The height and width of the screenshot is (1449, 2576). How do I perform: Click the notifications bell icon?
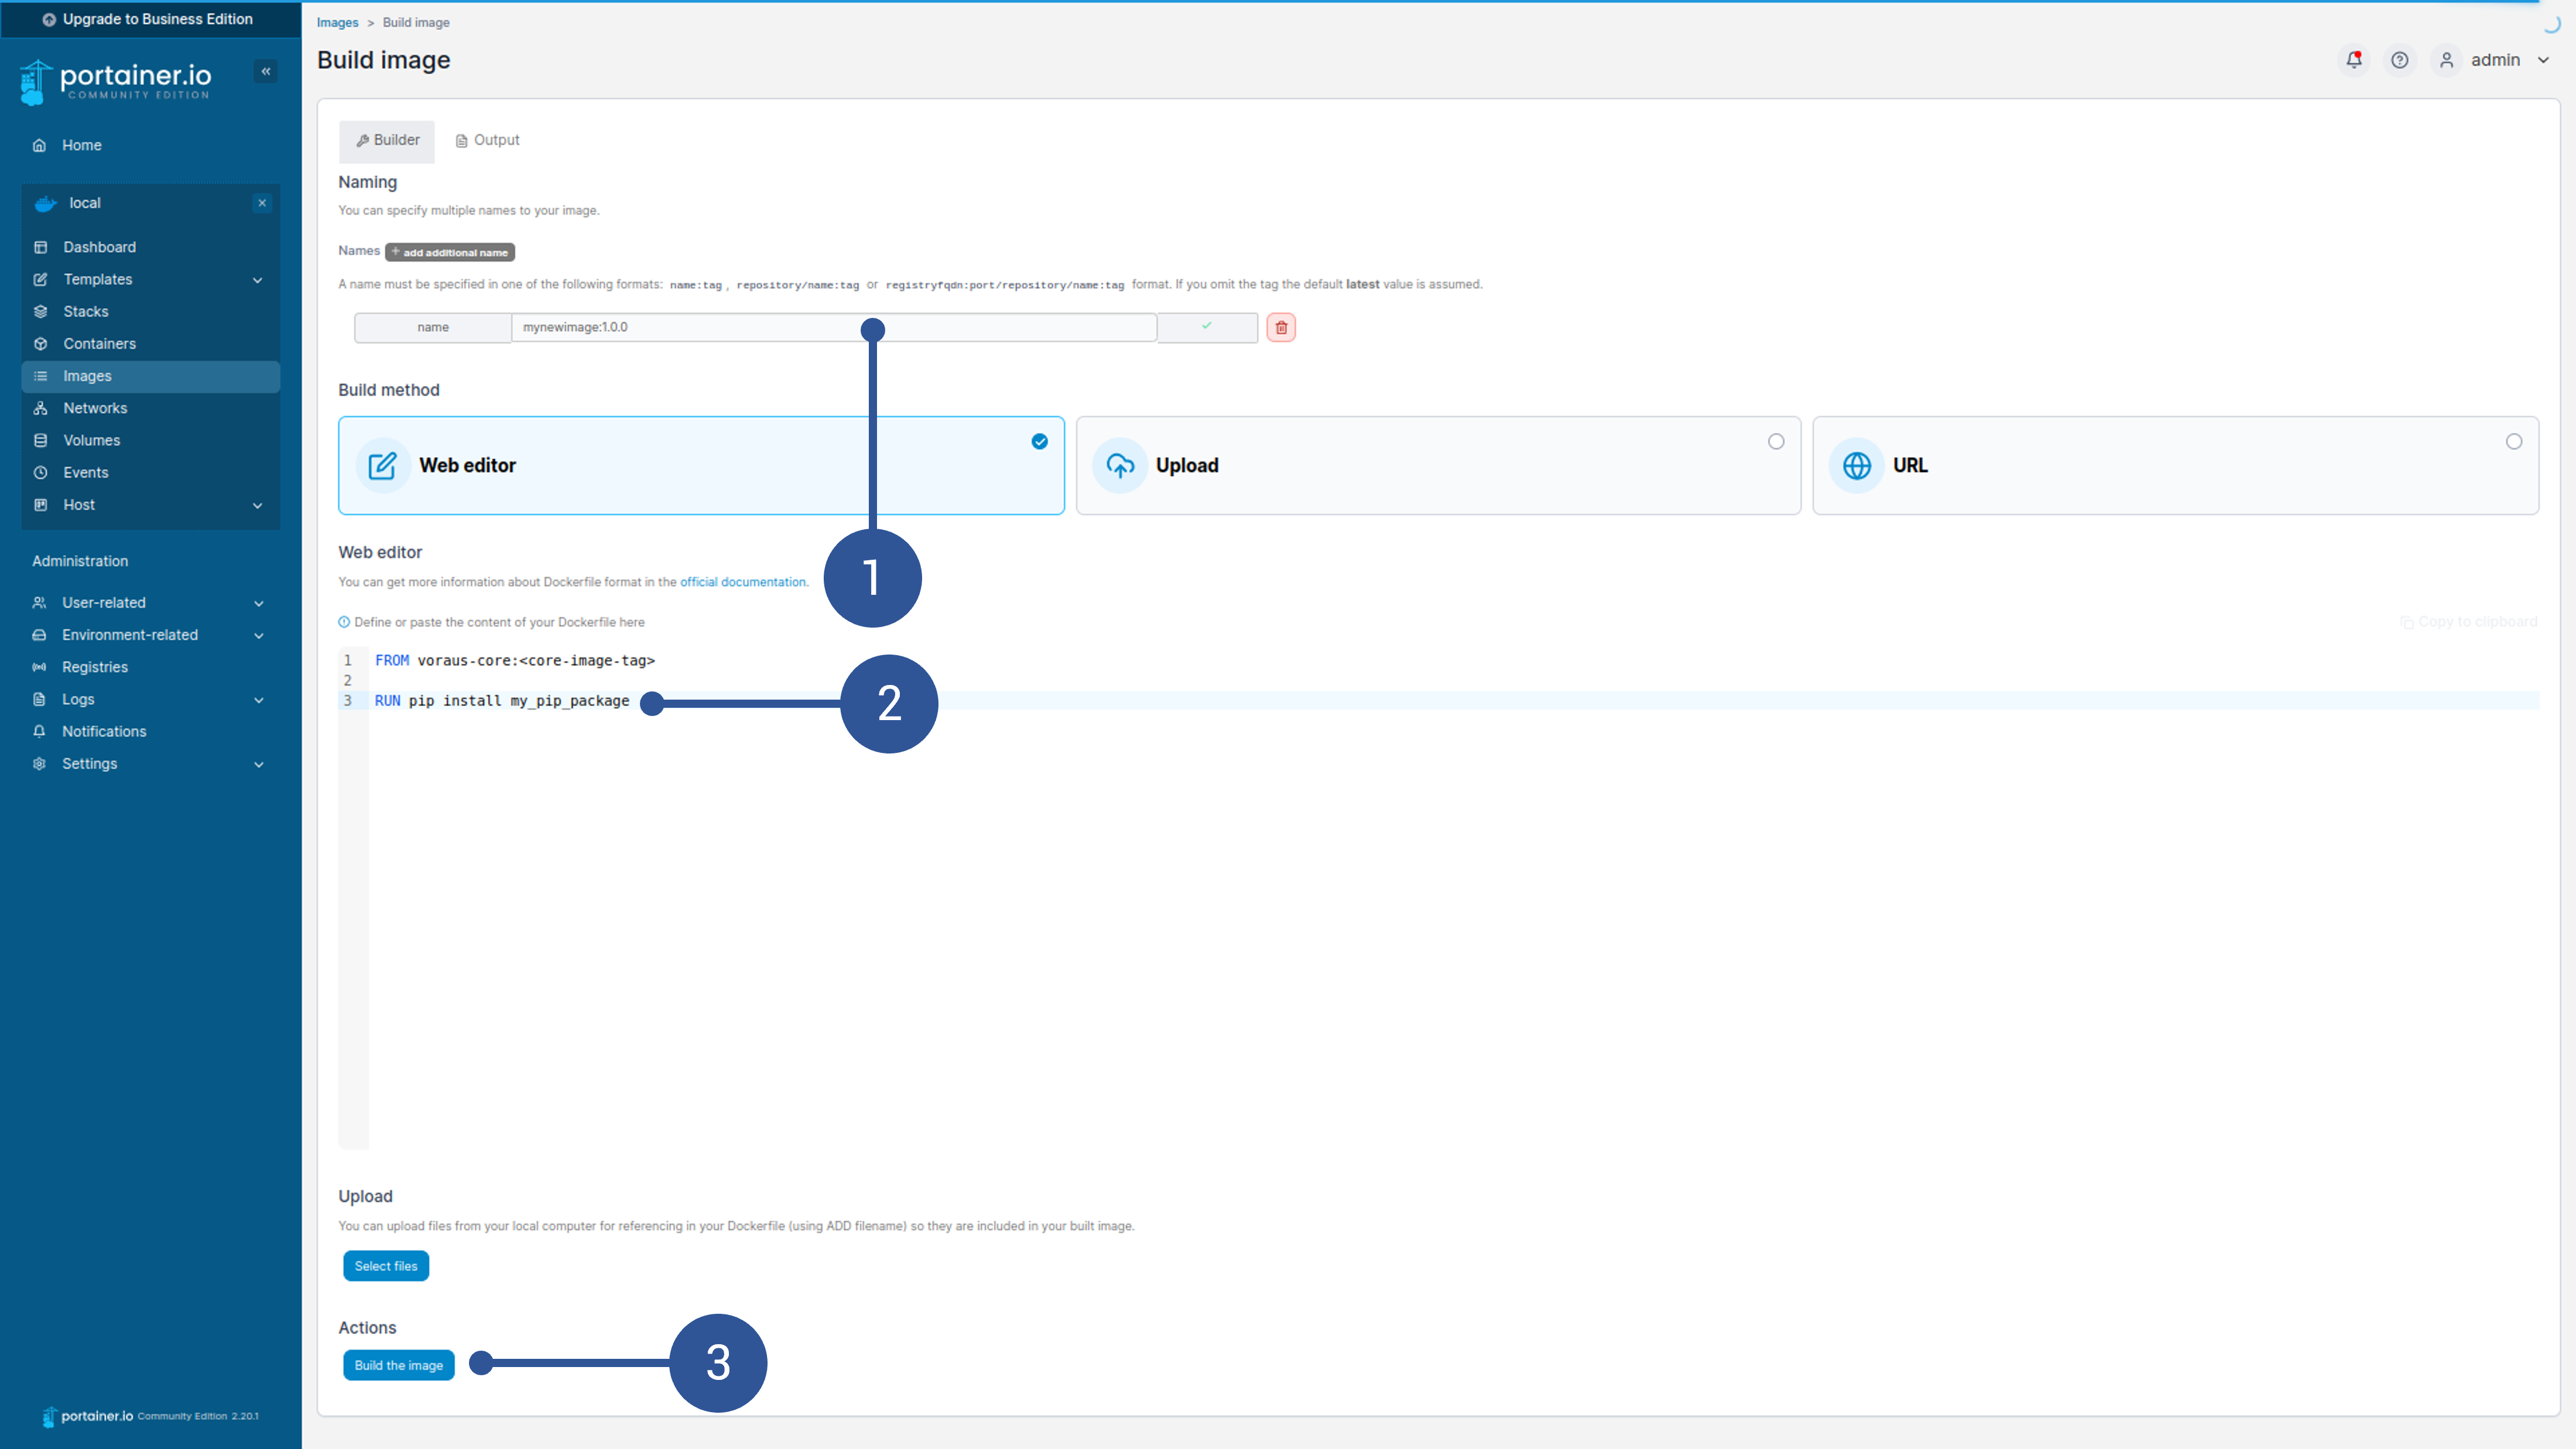(2353, 60)
